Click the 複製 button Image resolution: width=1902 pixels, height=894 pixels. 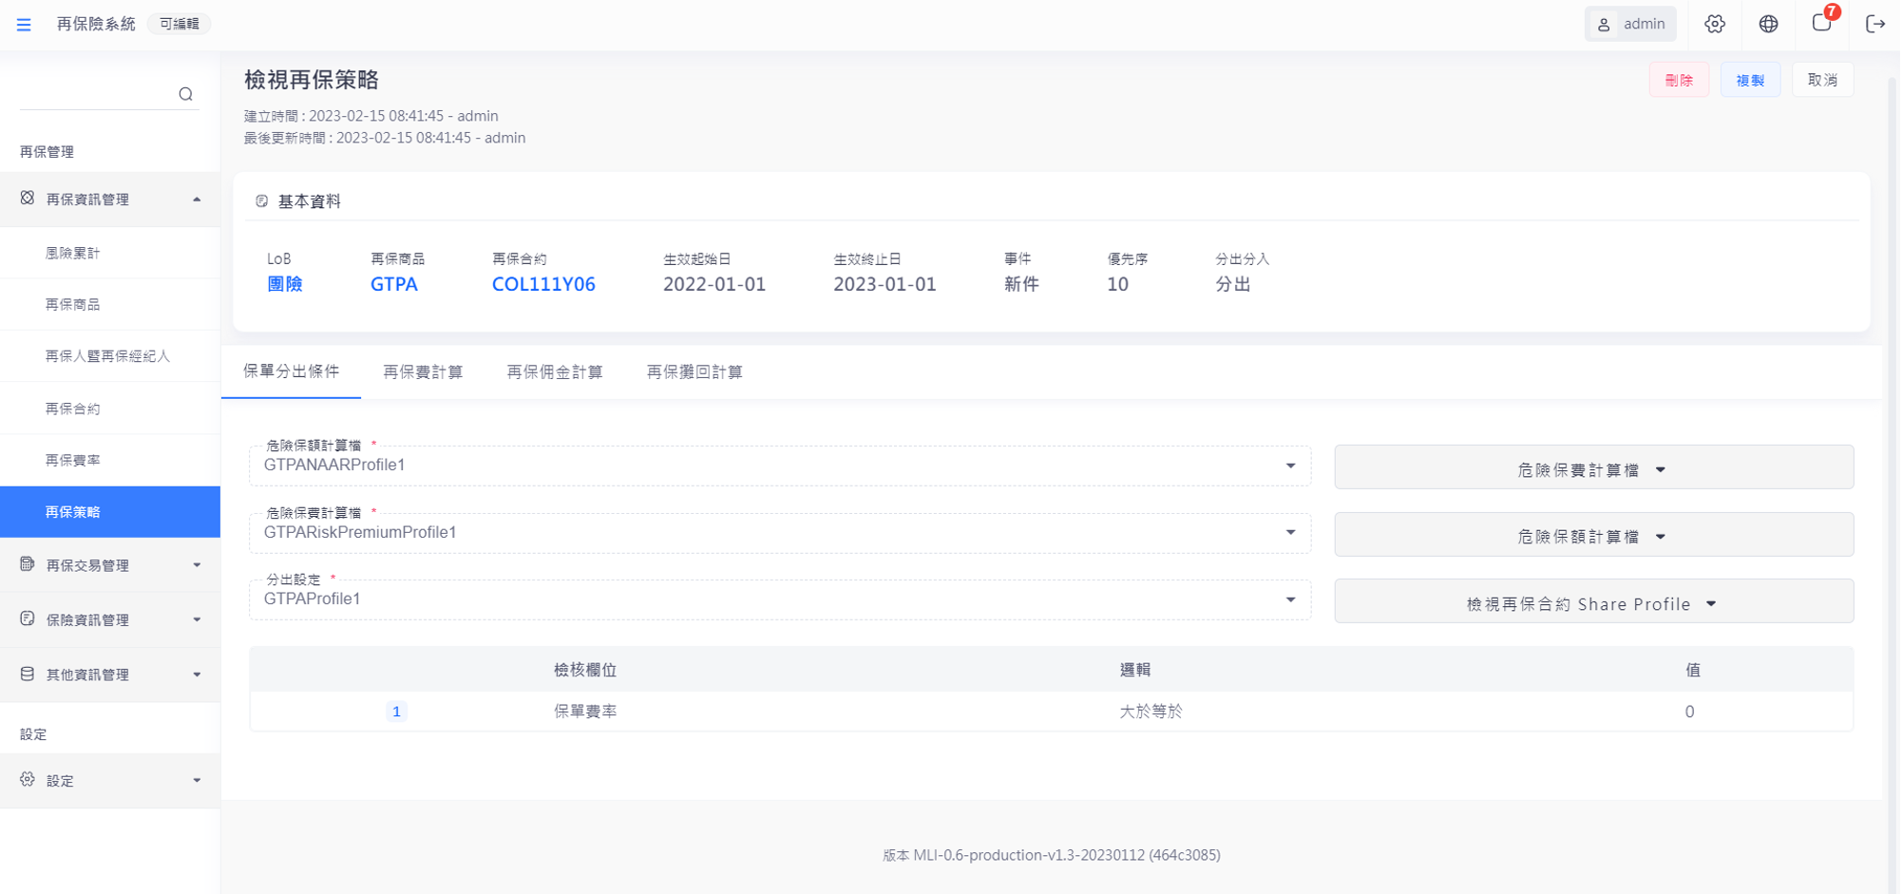click(x=1750, y=81)
